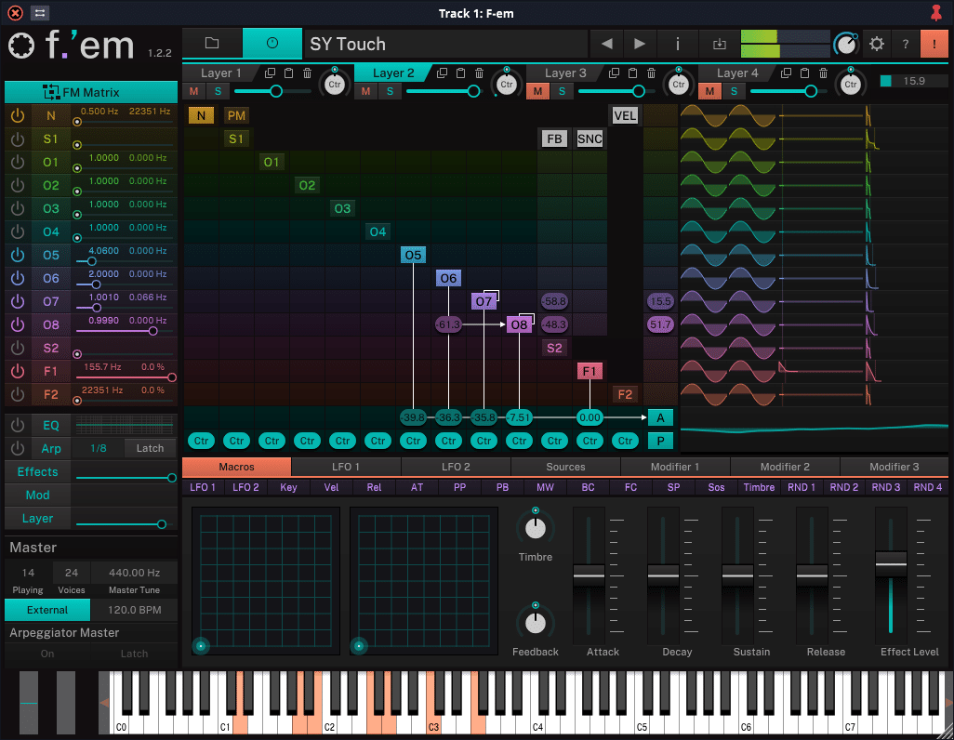The height and width of the screenshot is (740, 954).
Task: Unmute Layer 3 with M button
Action: coord(537,91)
